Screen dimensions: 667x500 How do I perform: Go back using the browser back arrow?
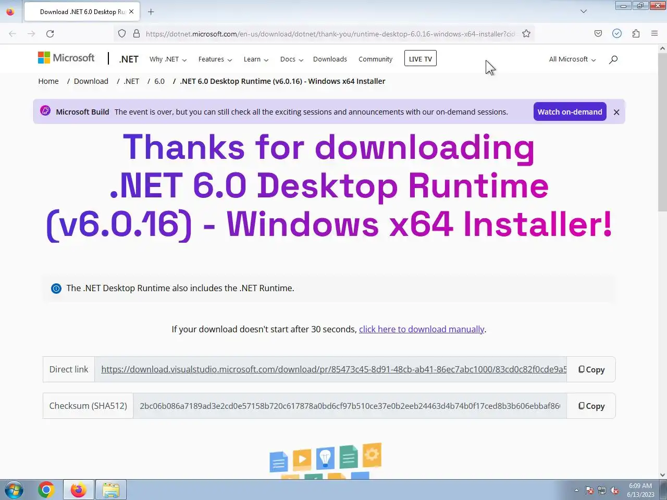[x=13, y=34]
